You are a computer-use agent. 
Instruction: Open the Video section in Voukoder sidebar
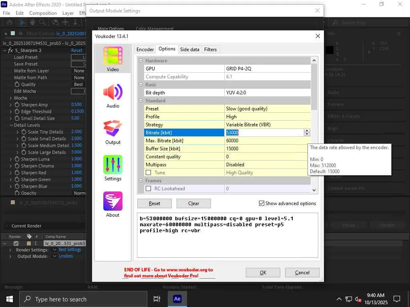coord(113,59)
